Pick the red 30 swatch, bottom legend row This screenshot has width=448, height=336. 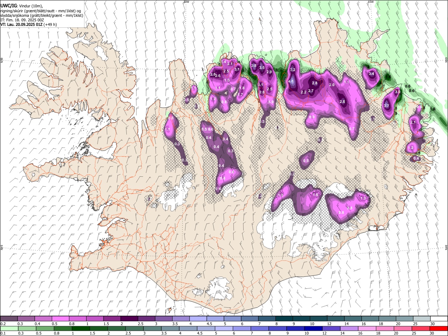click(x=439, y=328)
